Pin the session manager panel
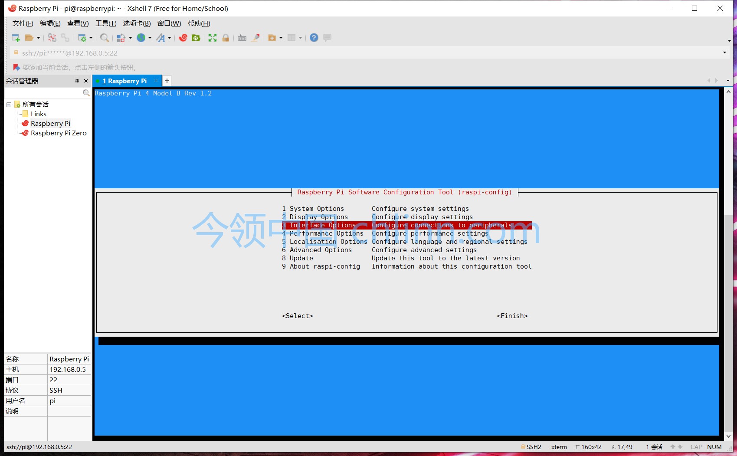737x456 pixels. tap(77, 81)
